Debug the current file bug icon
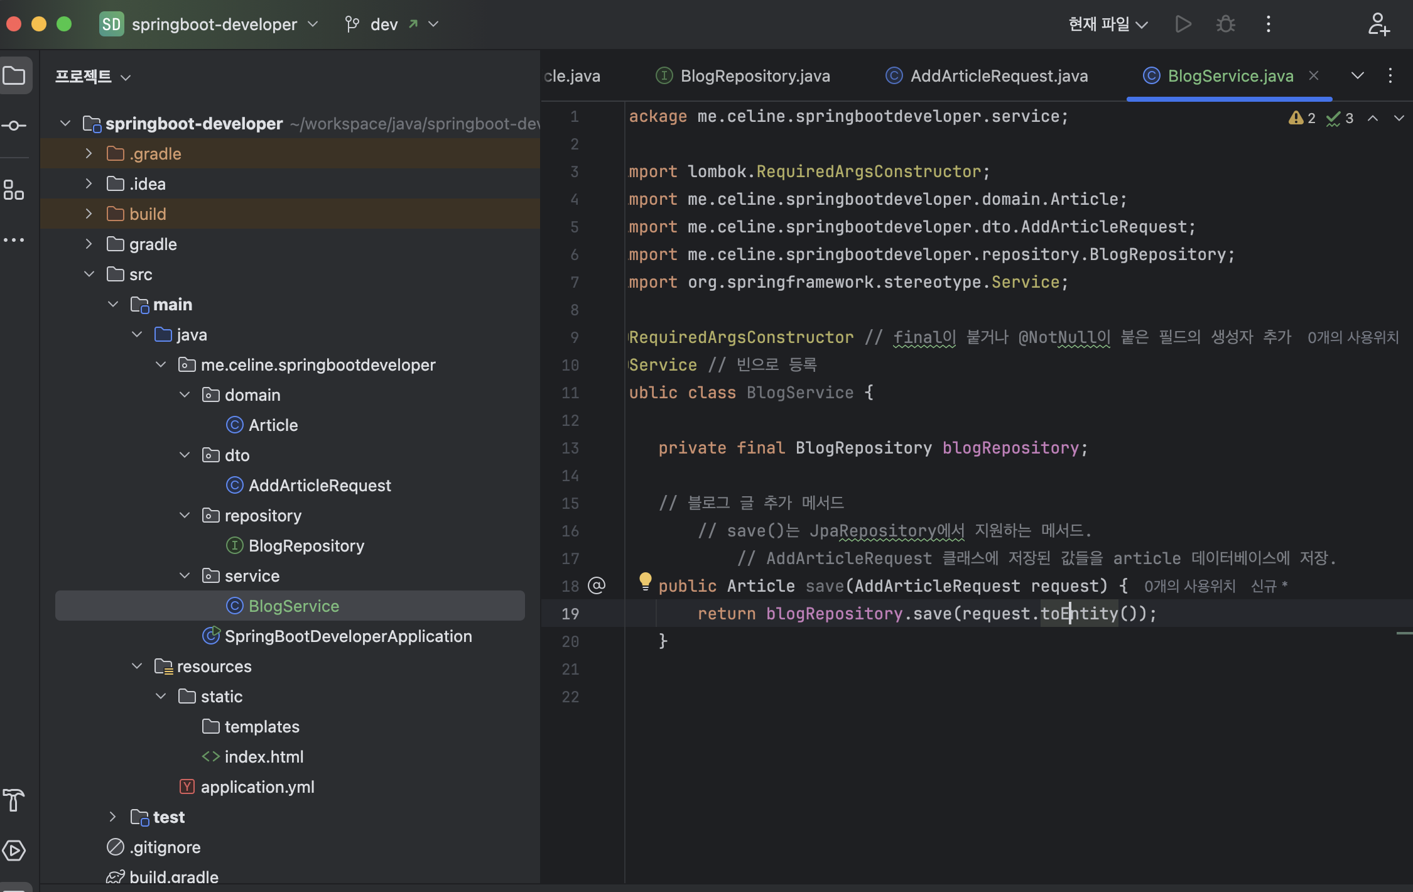Viewport: 1413px width, 892px height. pyautogui.click(x=1225, y=24)
